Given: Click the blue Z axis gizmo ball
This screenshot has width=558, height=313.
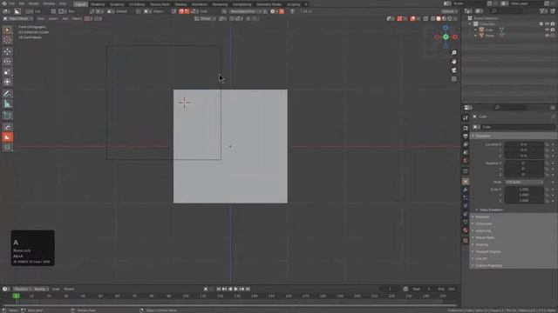Looking at the screenshot, I should 446,28.
